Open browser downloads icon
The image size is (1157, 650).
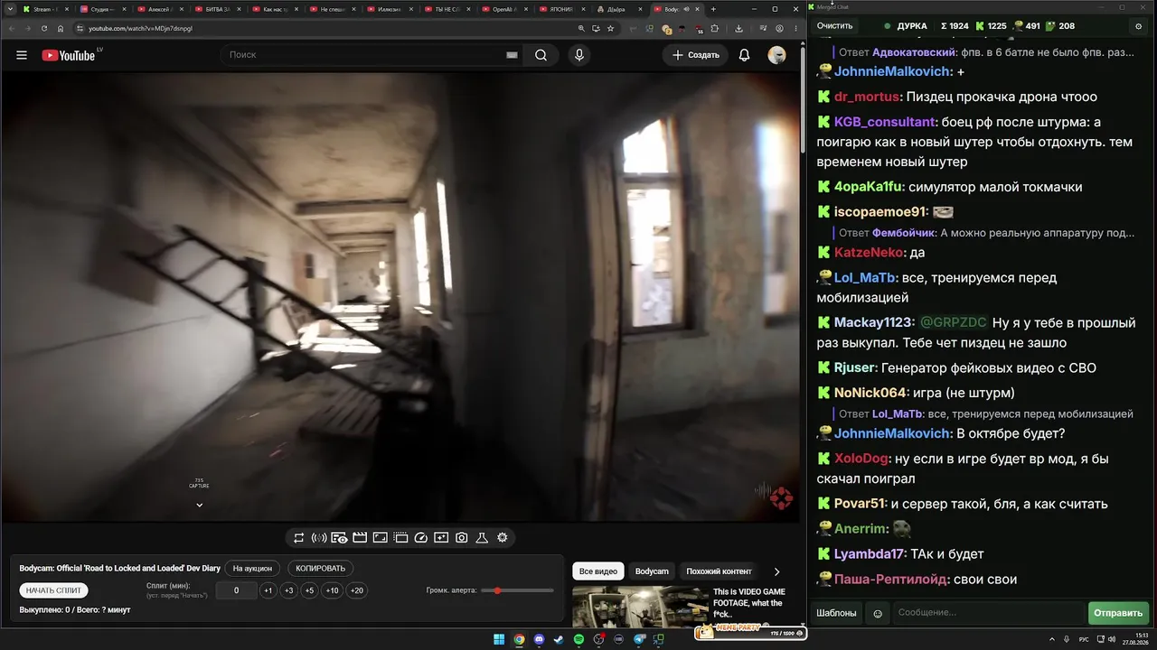coord(738,28)
